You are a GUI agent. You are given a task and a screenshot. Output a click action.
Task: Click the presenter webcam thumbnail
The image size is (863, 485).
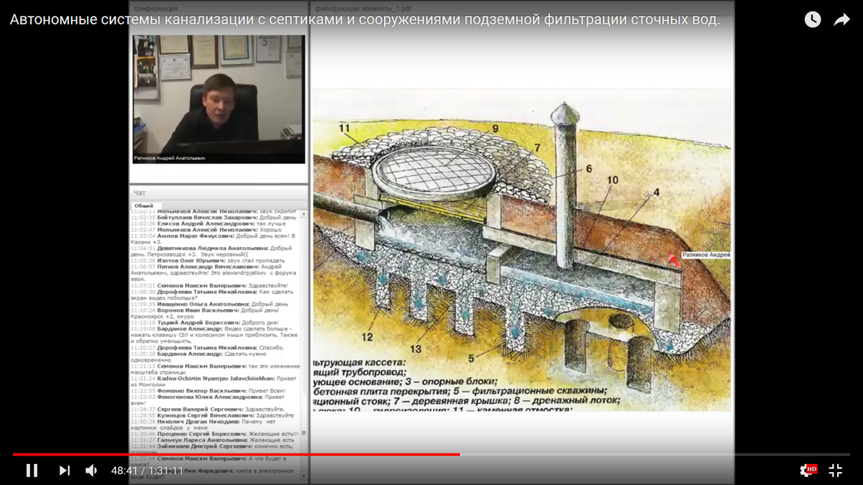click(219, 99)
